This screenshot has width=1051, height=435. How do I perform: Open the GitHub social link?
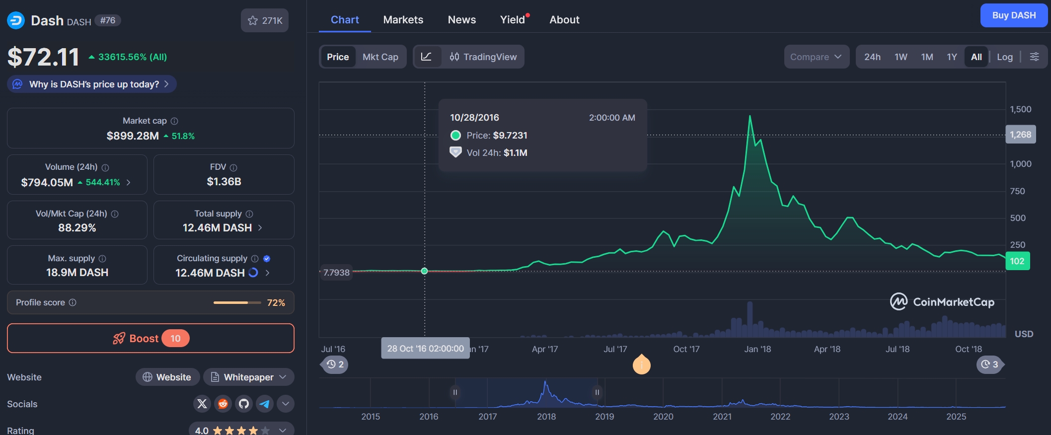pos(244,404)
